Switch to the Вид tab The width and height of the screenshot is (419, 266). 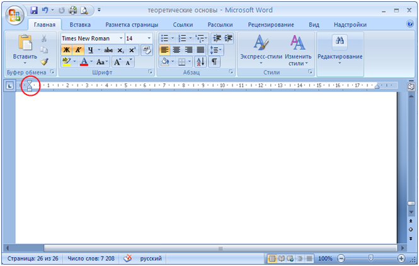pos(314,25)
